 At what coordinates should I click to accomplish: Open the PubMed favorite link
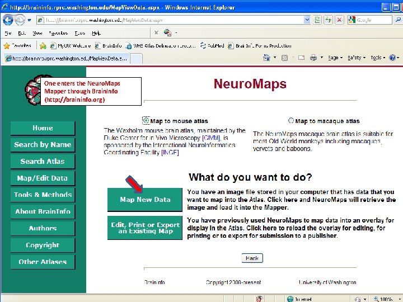pos(212,46)
